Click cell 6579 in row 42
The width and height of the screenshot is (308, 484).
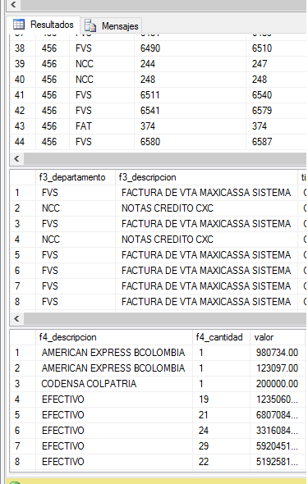click(x=276, y=111)
